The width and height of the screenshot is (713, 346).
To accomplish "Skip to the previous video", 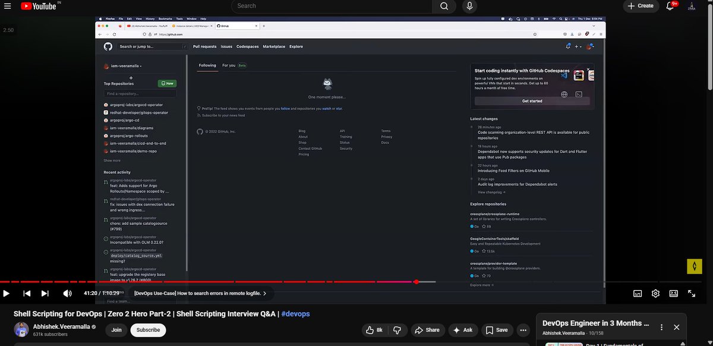I will click(27, 293).
